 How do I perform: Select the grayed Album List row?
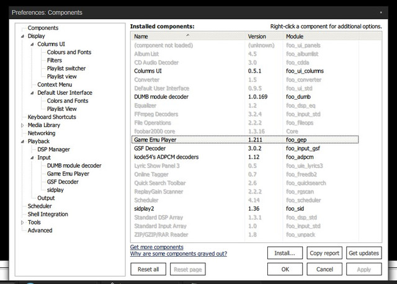[245, 54]
